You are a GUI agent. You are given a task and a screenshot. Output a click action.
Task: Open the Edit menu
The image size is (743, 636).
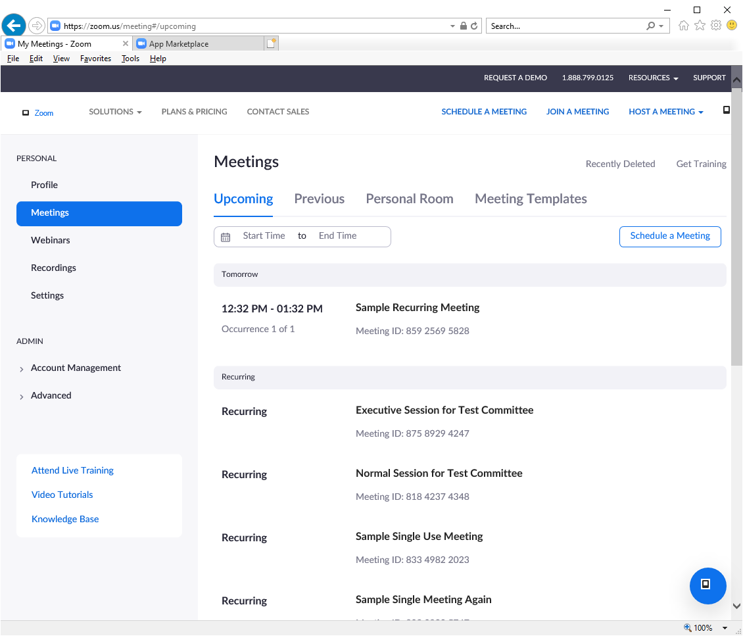coord(36,59)
